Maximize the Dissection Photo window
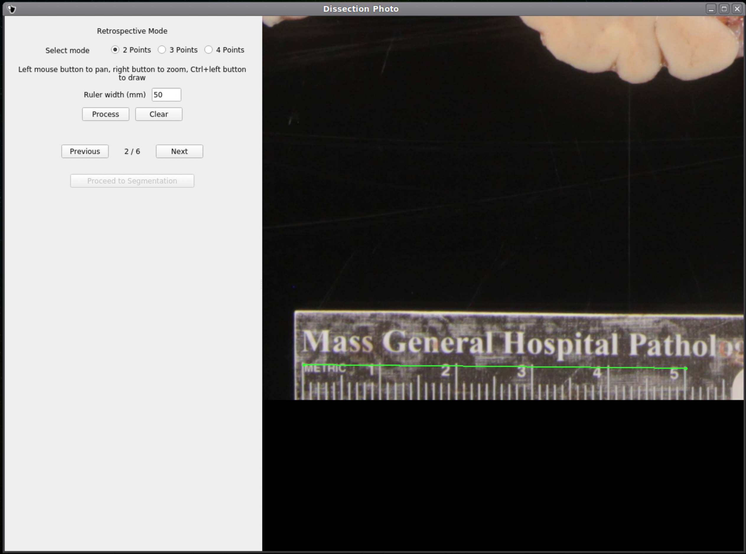This screenshot has height=554, width=746. pyautogui.click(x=724, y=9)
